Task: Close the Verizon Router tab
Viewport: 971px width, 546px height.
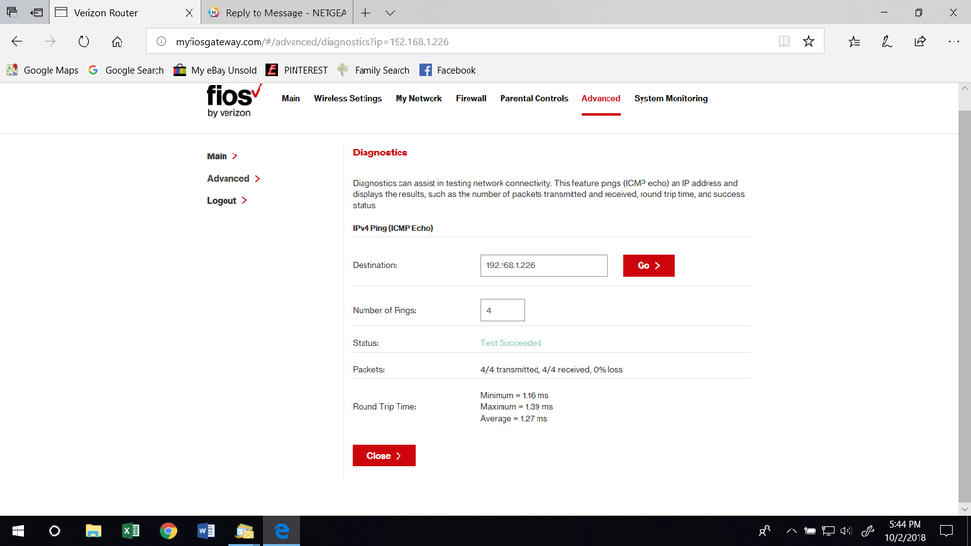Action: pos(189,13)
